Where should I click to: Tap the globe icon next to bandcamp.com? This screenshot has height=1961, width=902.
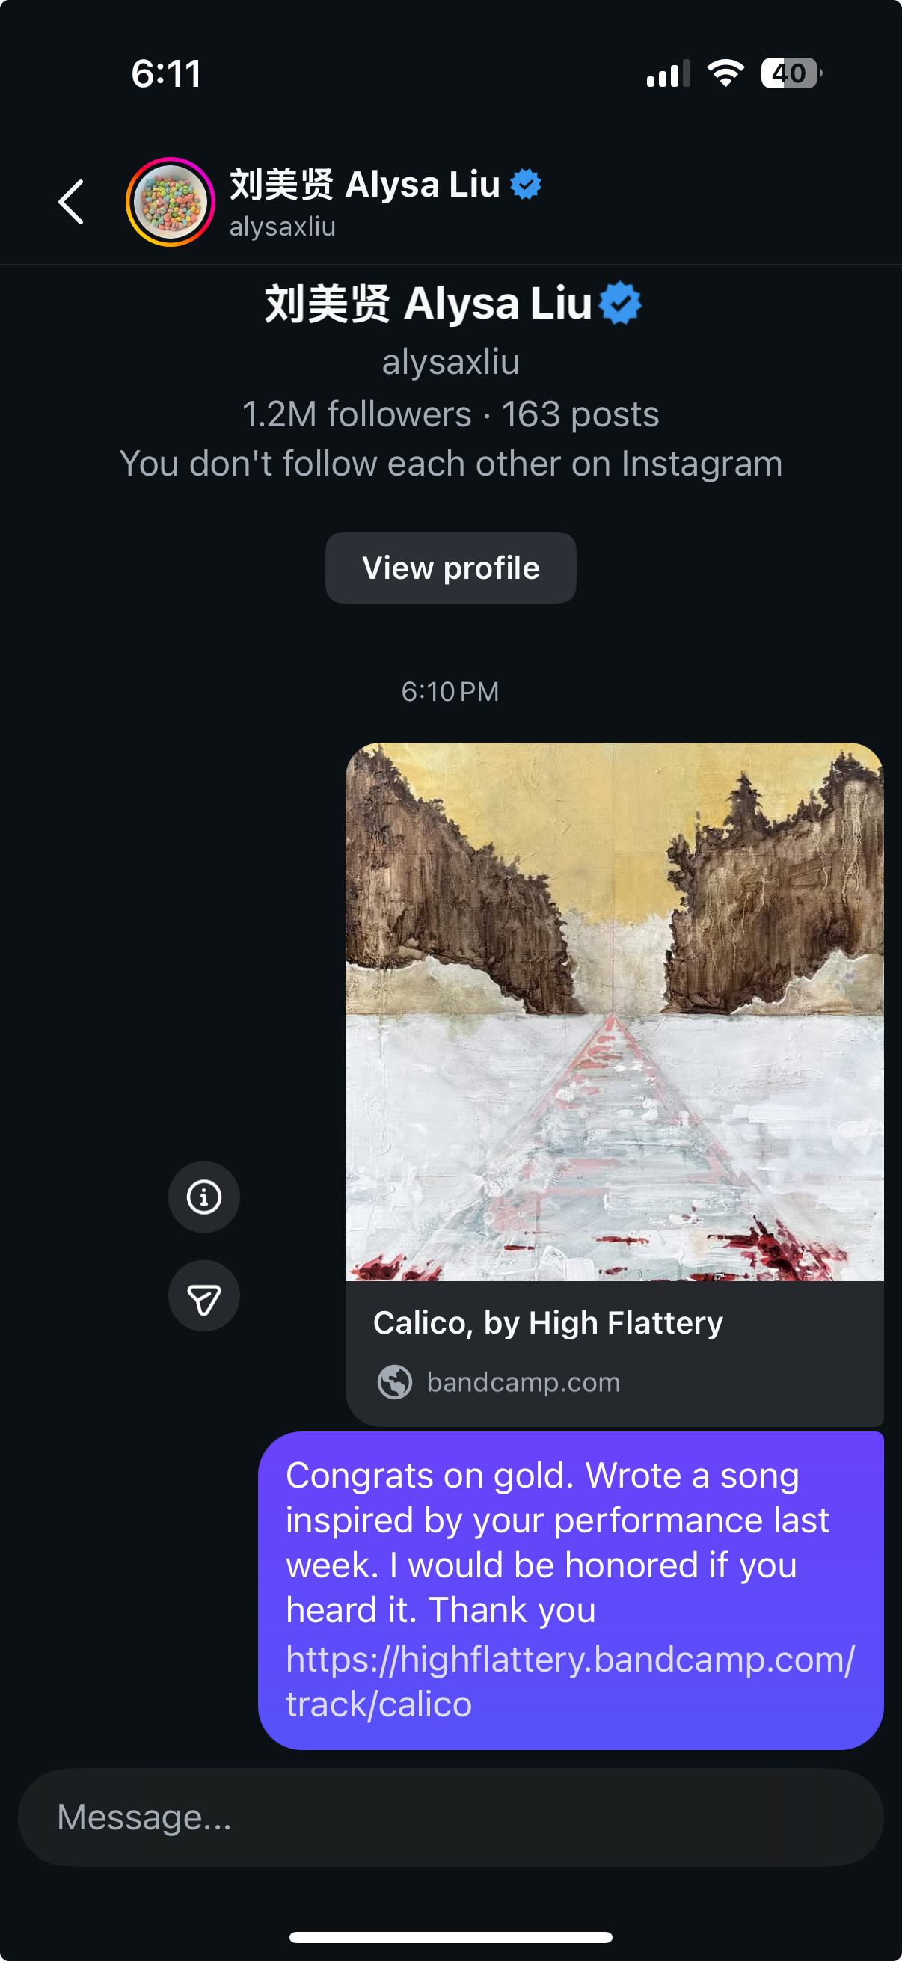(x=395, y=1381)
